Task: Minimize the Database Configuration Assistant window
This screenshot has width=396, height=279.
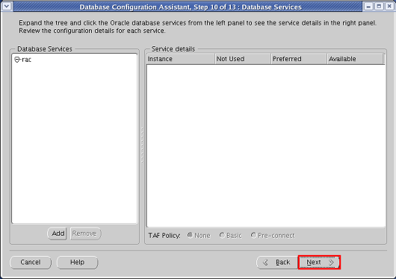Action: pos(368,6)
